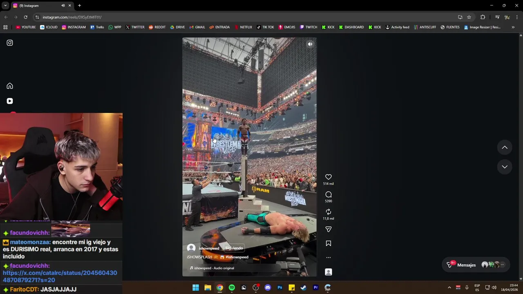Screen dimensions: 523x294
Task: View site information icon in address bar
Action: [x=37, y=17]
